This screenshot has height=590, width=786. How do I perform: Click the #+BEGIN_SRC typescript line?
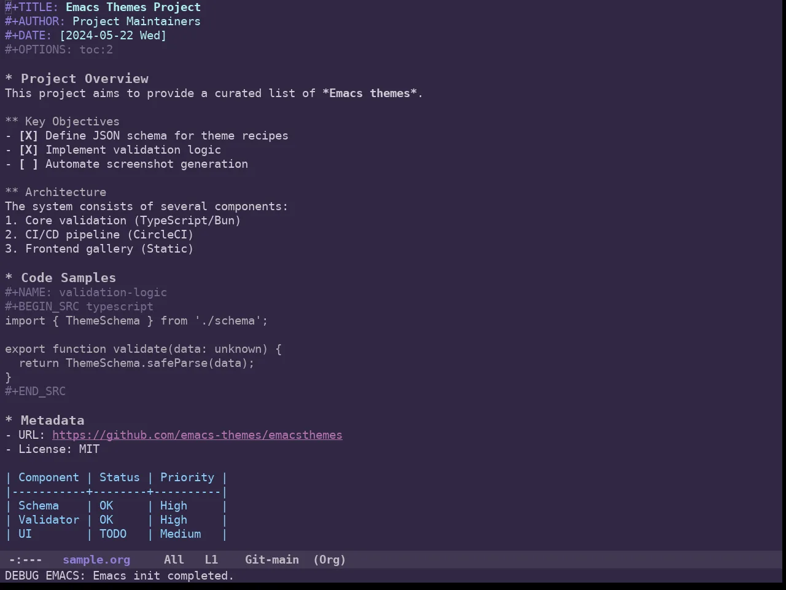point(79,307)
